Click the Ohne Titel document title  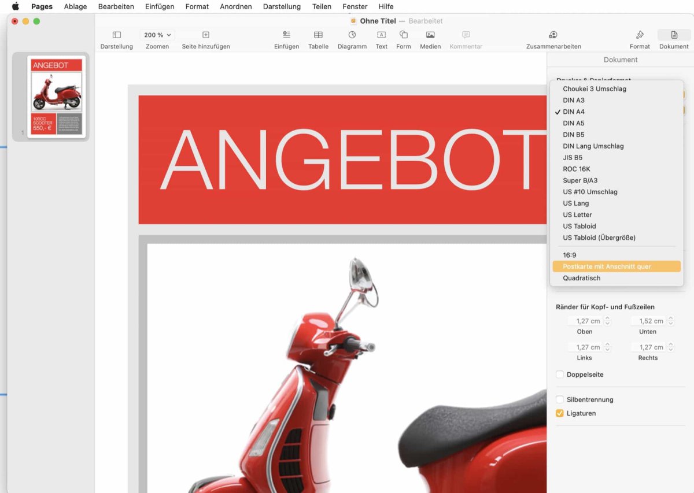coord(378,21)
